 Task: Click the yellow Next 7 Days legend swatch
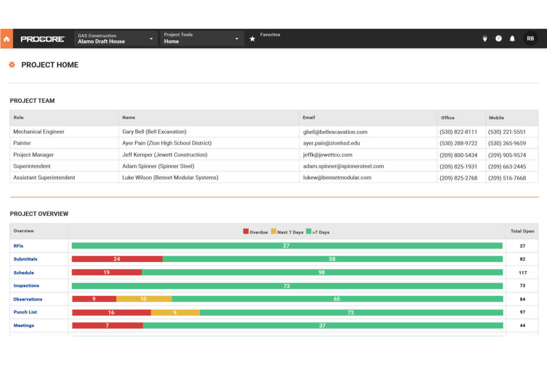[x=273, y=231]
